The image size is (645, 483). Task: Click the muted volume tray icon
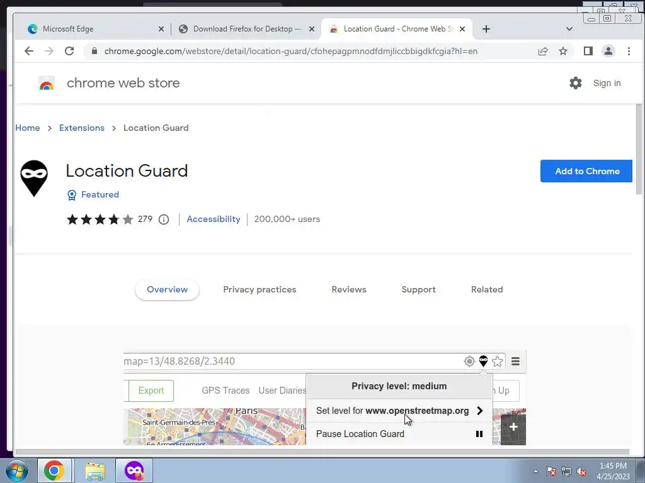581,472
